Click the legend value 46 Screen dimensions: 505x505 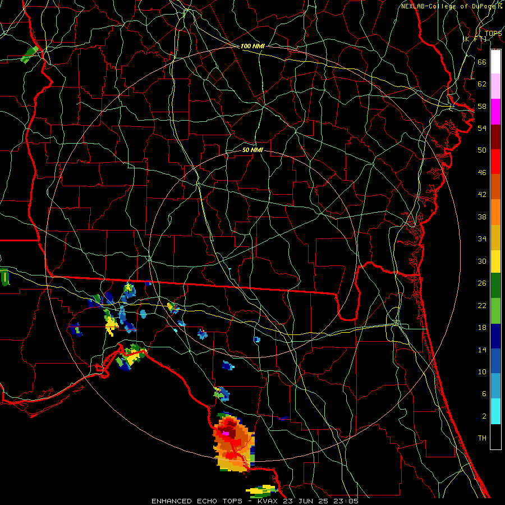(x=482, y=173)
